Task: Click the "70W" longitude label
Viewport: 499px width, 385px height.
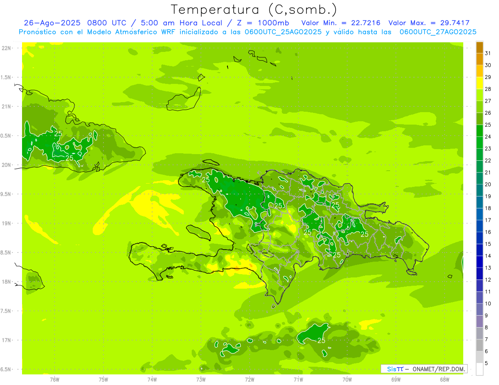Action: [347, 379]
